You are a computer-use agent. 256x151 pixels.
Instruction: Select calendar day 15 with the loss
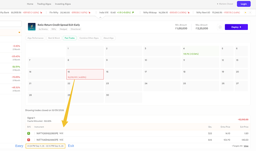click(x=85, y=74)
